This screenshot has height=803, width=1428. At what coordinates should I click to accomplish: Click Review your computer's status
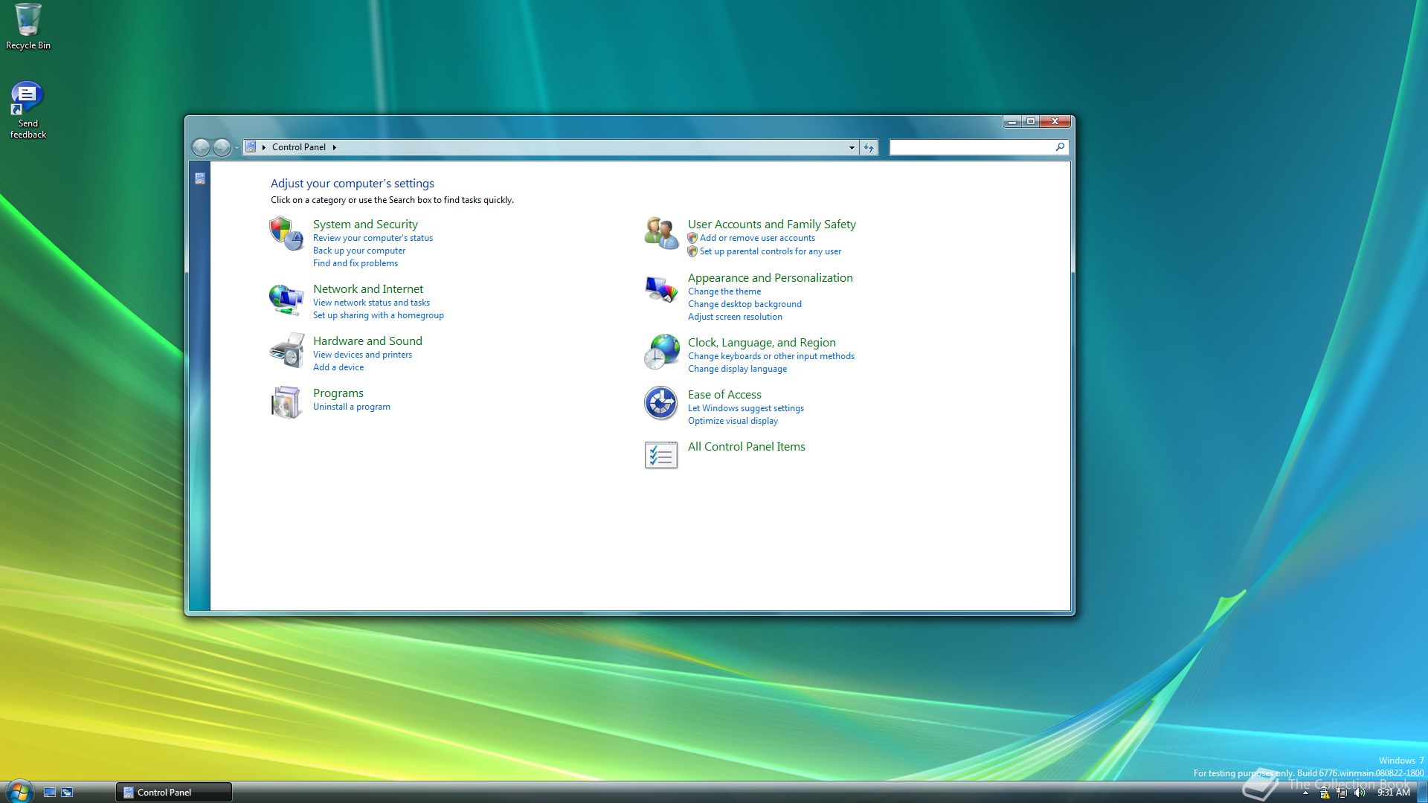(x=373, y=238)
